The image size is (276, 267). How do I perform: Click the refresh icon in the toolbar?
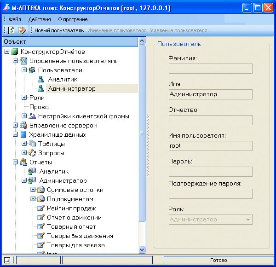(11, 30)
